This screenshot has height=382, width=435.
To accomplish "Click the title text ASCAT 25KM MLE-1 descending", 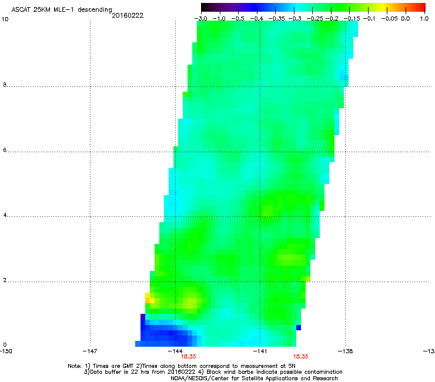I will (x=62, y=9).
